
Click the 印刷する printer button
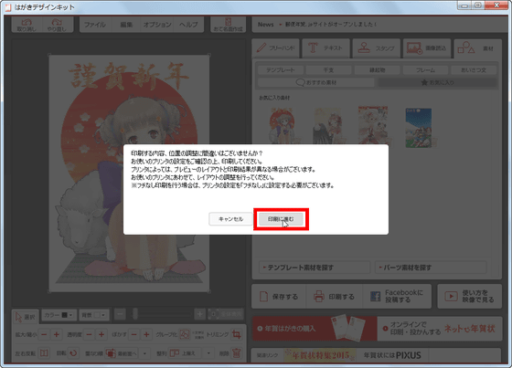[335, 296]
